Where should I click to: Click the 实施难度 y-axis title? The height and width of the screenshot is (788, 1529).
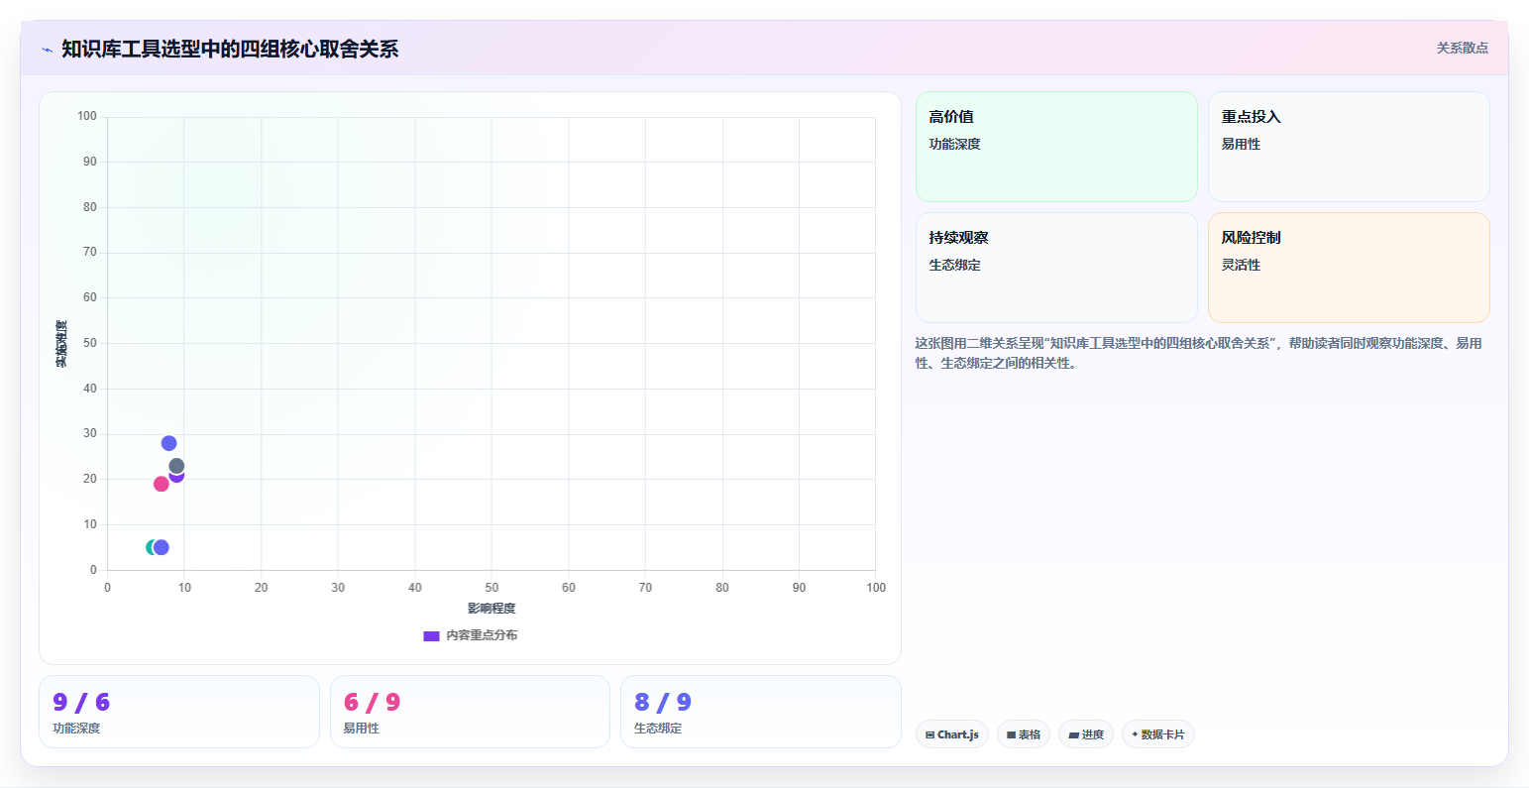tap(61, 344)
